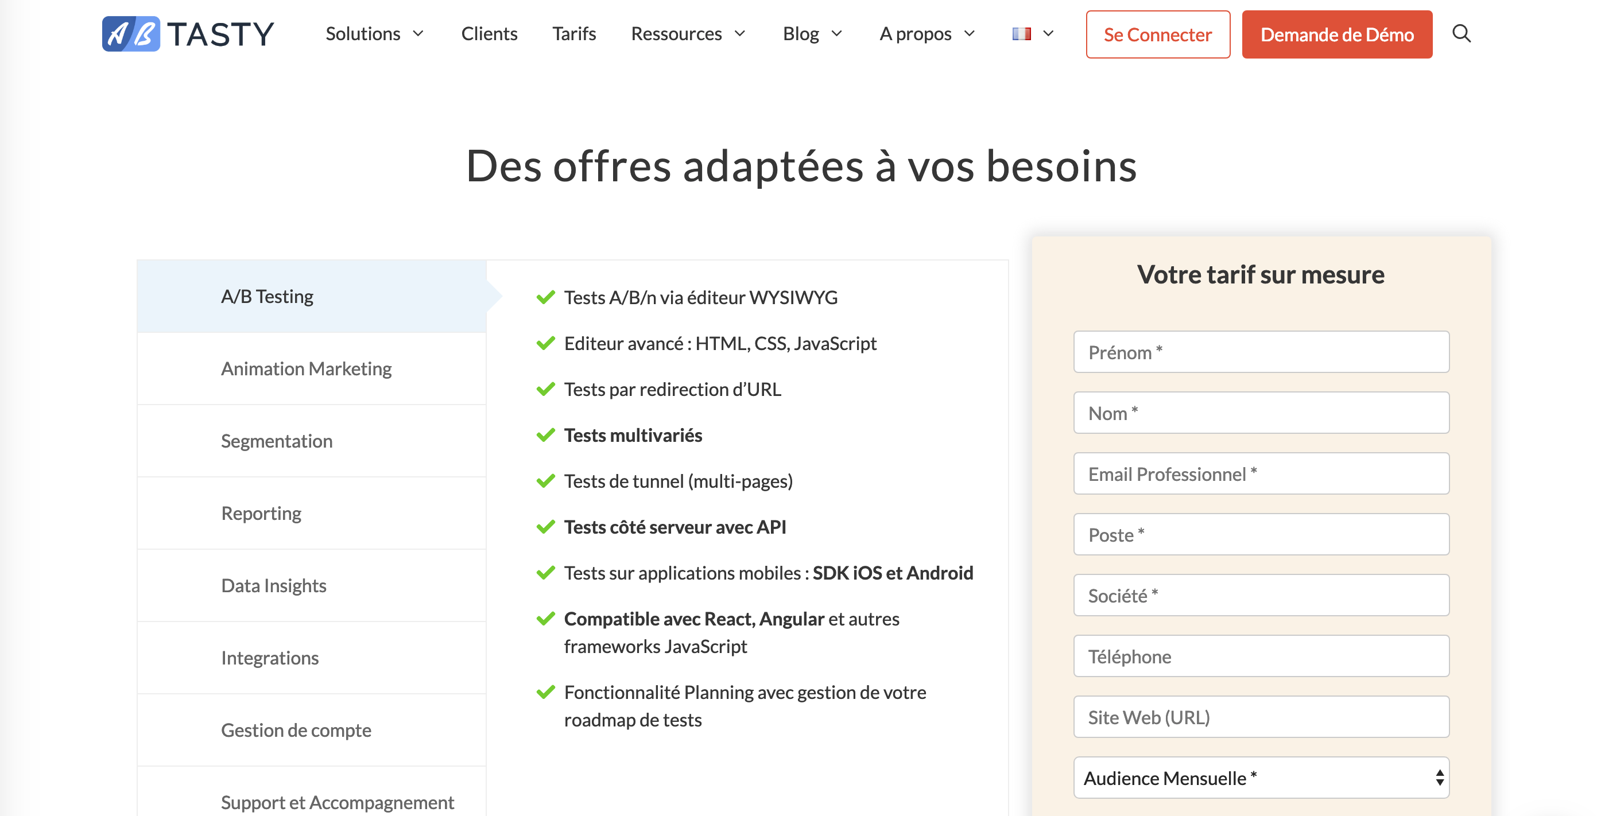
Task: Click checkmark beside Fonctionnalité Planning line
Action: pos(545,692)
